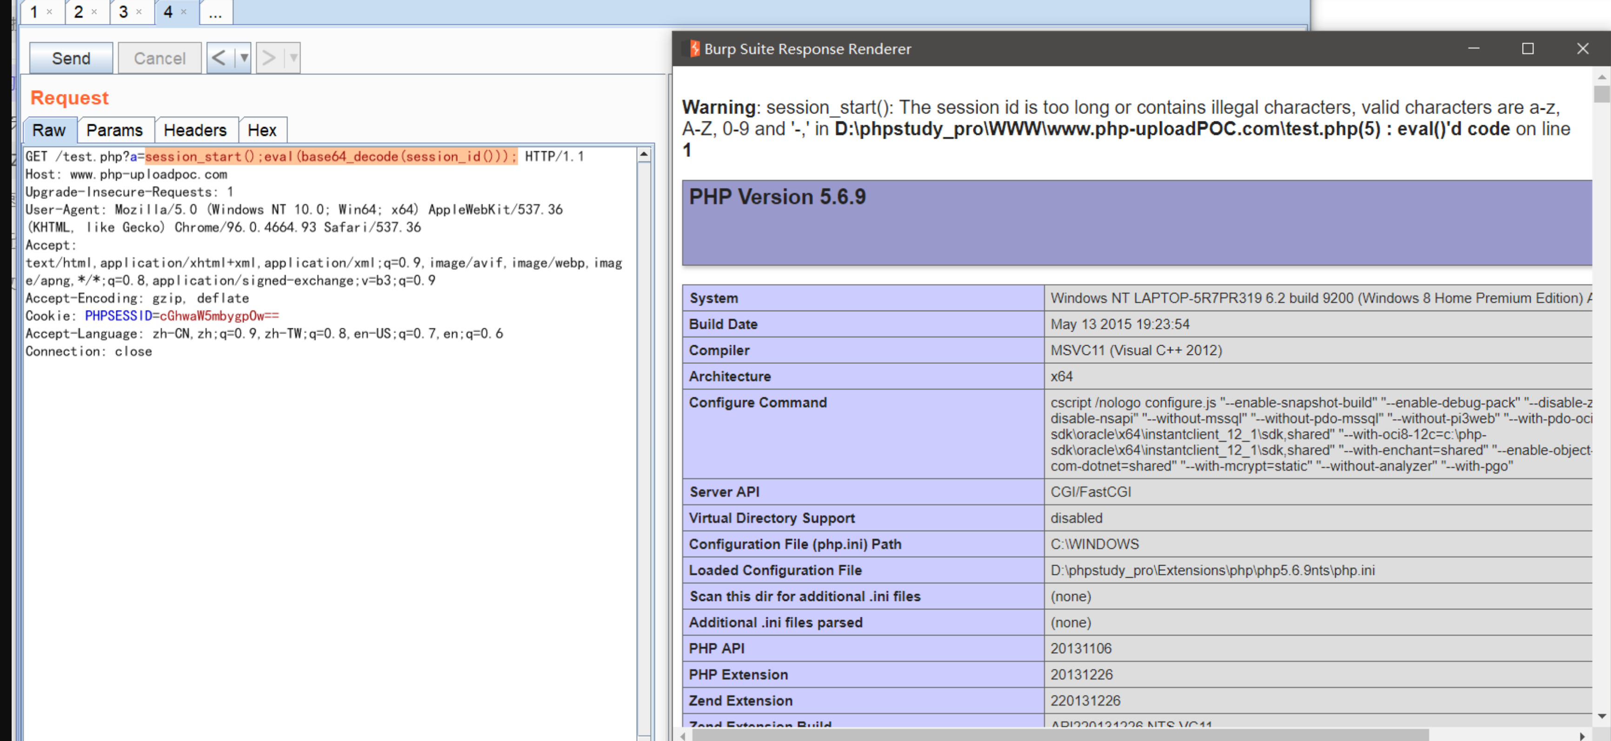Viewport: 1611px width, 741px height.
Task: Open the back-history dropdown arrow
Action: (x=243, y=58)
